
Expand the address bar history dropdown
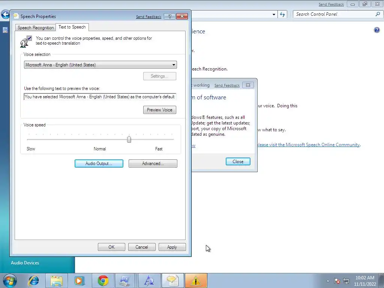click(x=274, y=15)
